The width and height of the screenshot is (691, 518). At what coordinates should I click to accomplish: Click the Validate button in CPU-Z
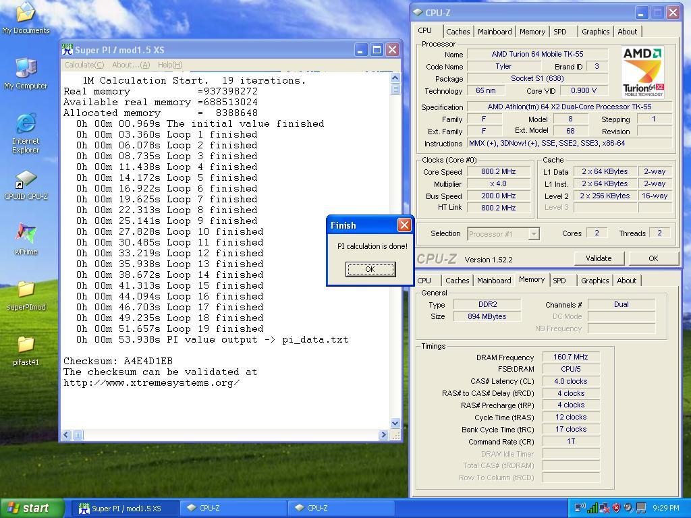tap(599, 258)
